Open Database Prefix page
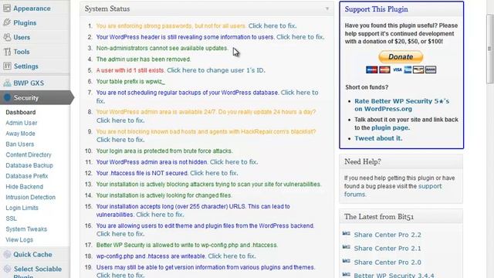This screenshot has width=494, height=278. 27,176
